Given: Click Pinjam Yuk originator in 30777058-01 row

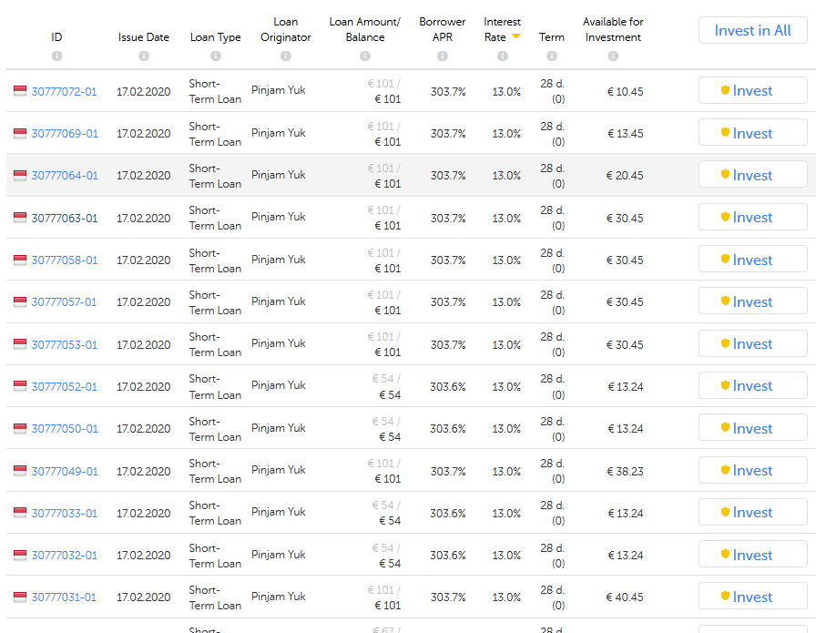Looking at the screenshot, I should coord(279,260).
